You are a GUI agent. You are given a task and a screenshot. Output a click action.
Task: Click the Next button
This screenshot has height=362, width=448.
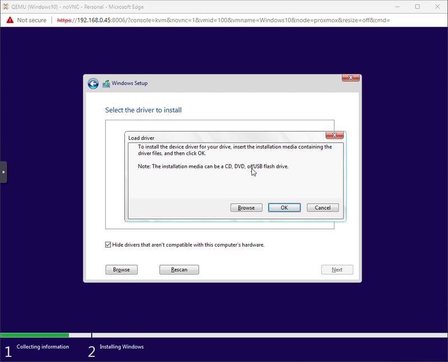coord(337,270)
